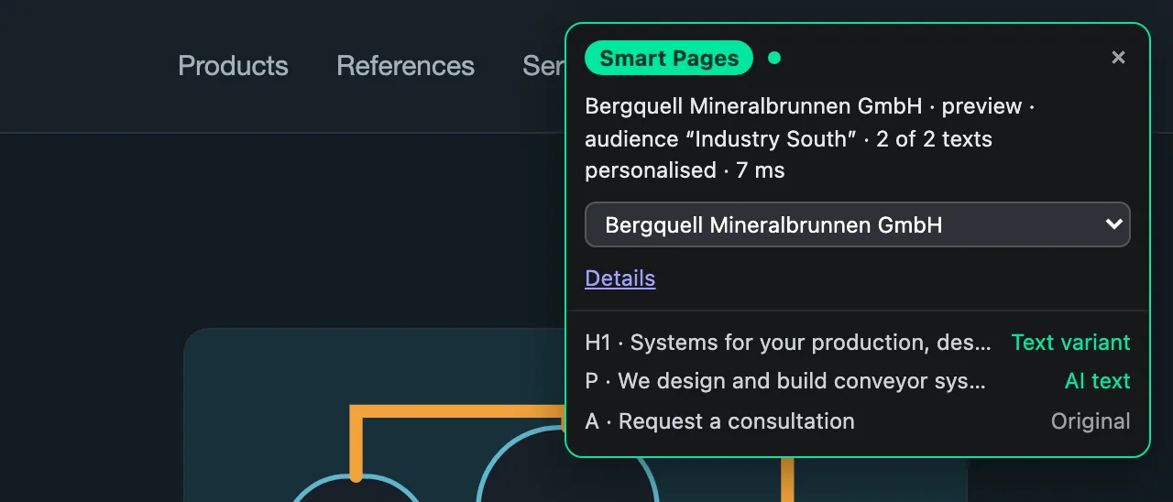Image resolution: width=1173 pixels, height=502 pixels.
Task: Click the green status dot indicator
Action: tap(774, 59)
